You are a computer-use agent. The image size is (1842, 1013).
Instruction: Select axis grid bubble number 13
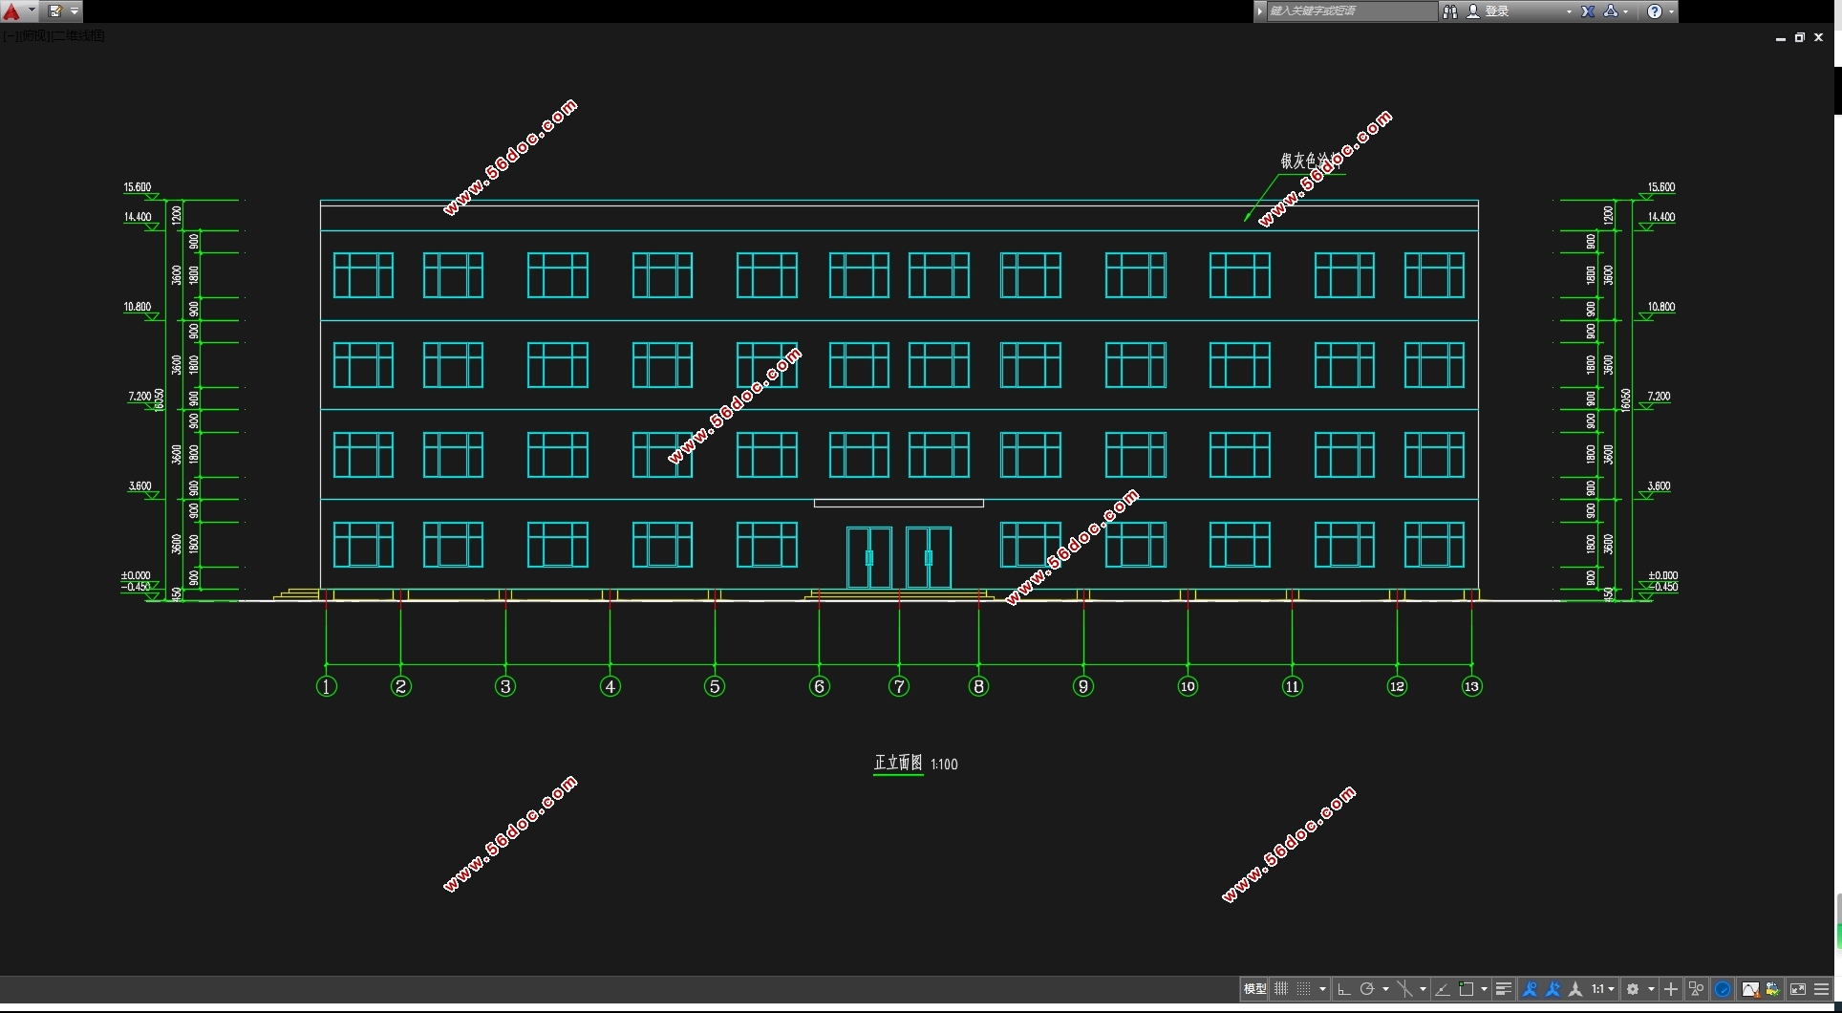tap(1471, 686)
